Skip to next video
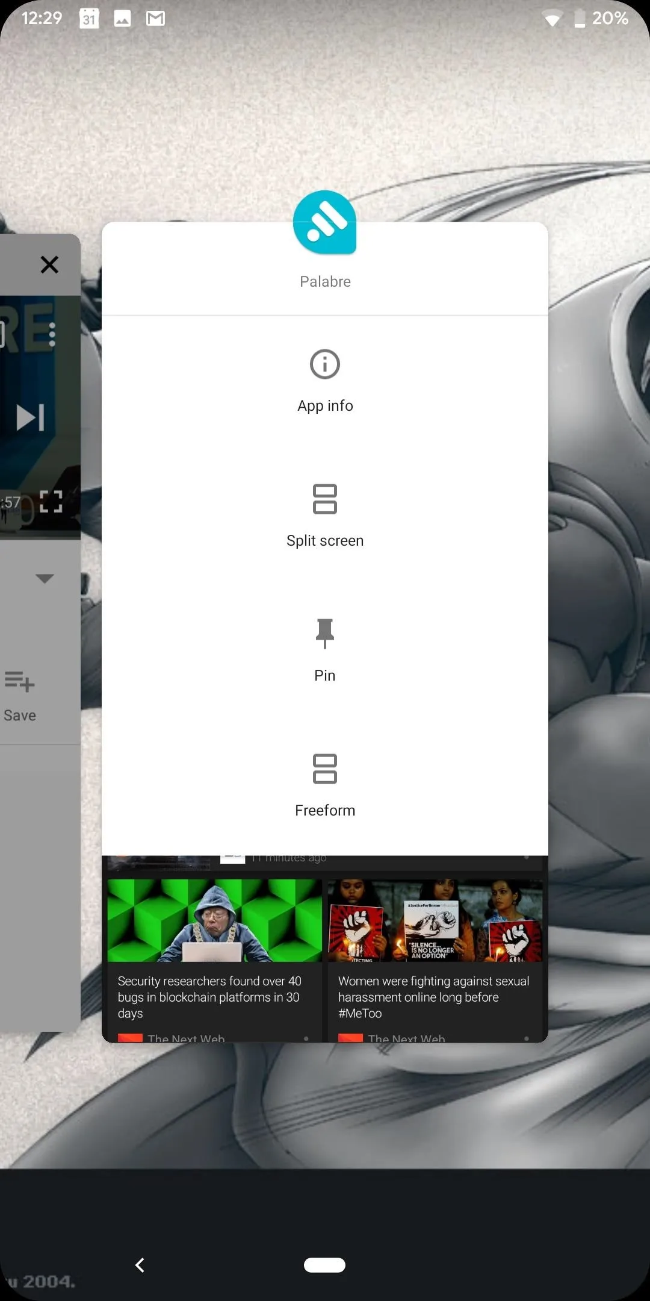Screen dimensions: 650x1301 pos(31,417)
